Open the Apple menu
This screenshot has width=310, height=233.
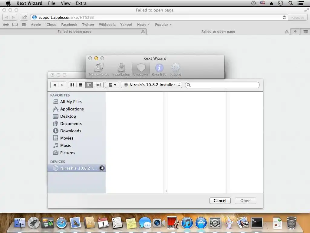coord(8,3)
